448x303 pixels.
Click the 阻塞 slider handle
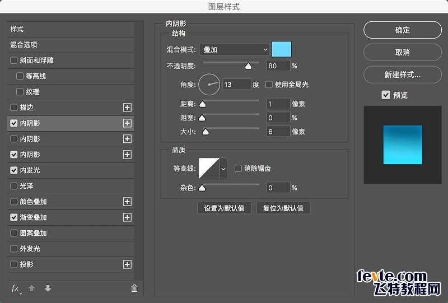[202, 118]
